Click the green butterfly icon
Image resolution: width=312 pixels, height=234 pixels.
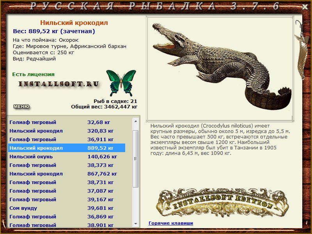tap(121, 83)
